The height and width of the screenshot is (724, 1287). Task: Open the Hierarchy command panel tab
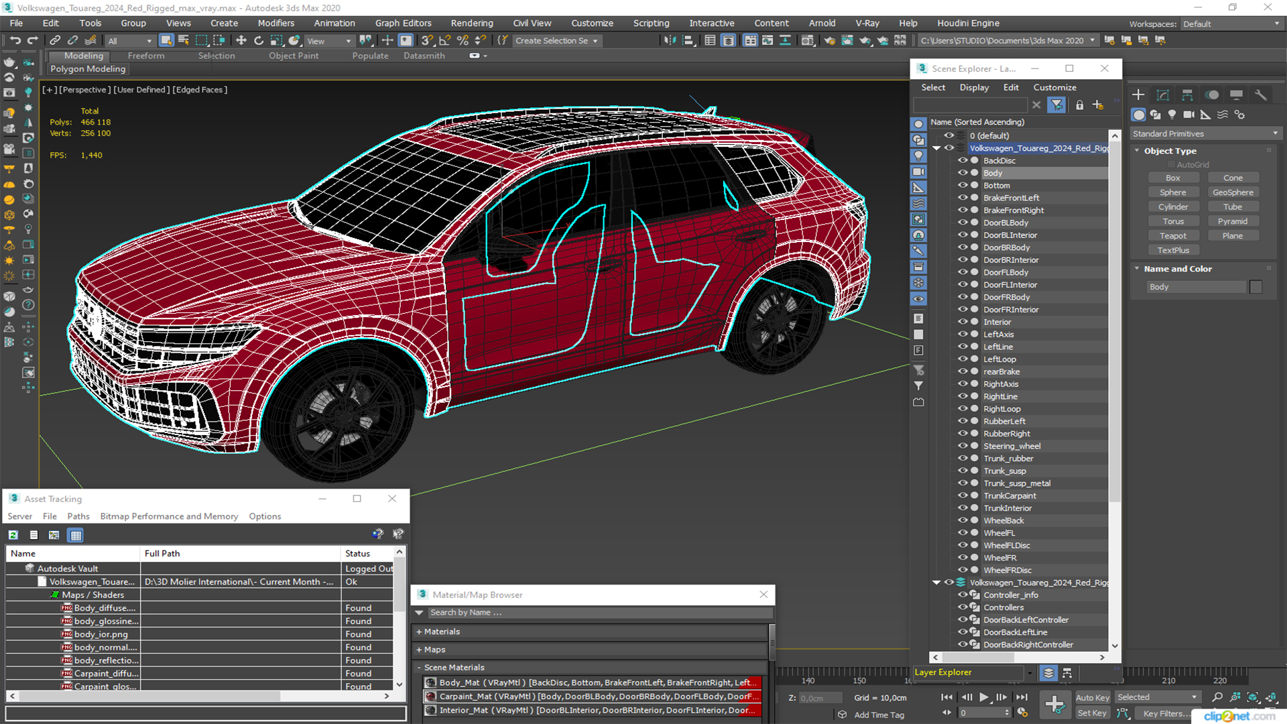point(1187,95)
